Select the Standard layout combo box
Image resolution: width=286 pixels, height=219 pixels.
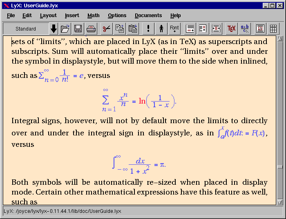26,29
